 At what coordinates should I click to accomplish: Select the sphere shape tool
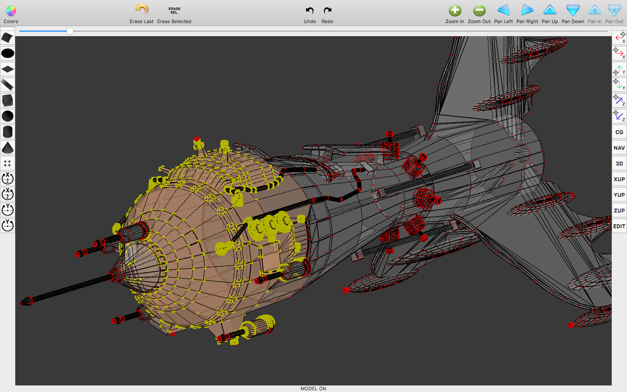[7, 116]
